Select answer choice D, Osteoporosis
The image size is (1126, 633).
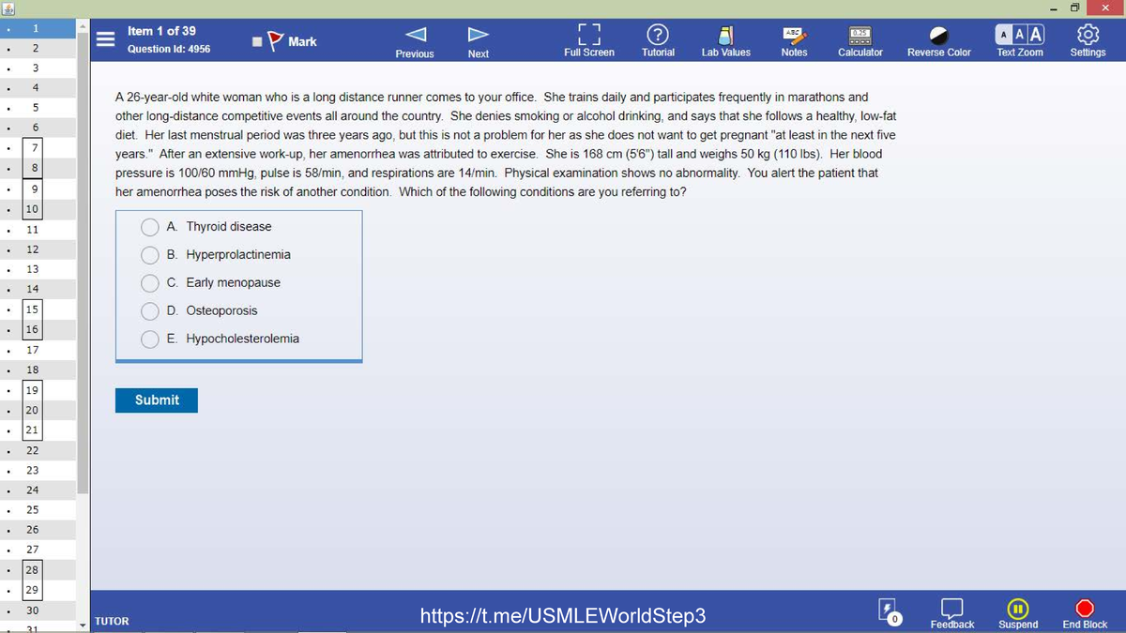tap(149, 310)
